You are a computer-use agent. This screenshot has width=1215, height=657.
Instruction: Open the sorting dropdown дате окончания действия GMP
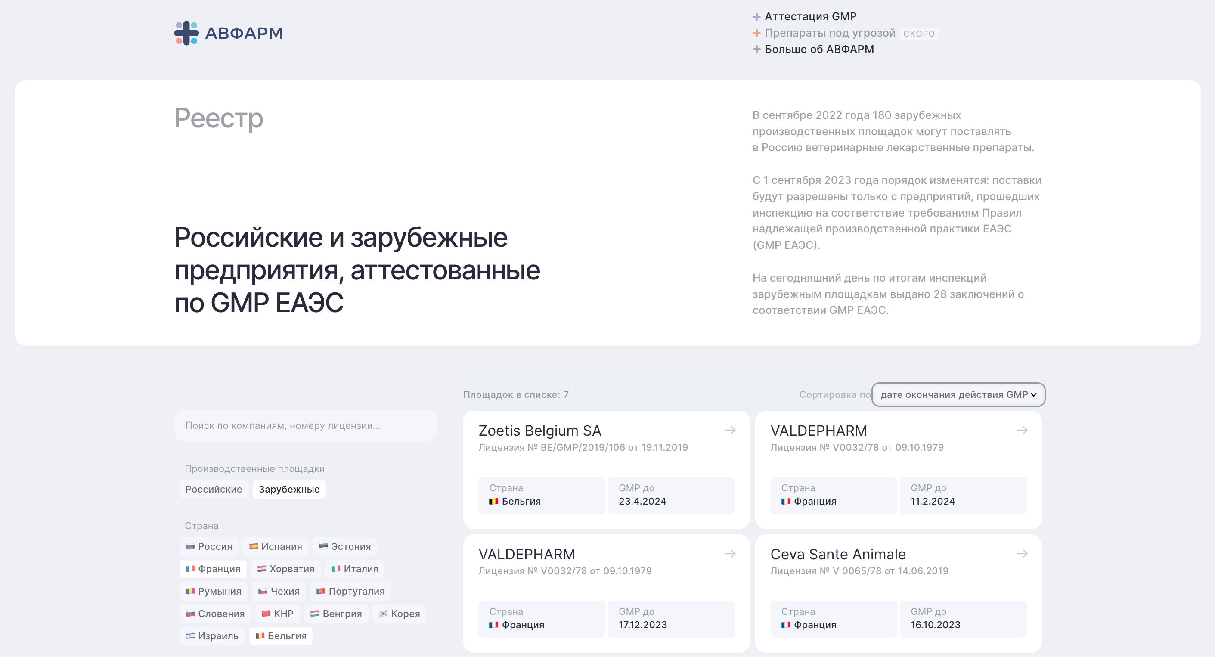pyautogui.click(x=958, y=394)
